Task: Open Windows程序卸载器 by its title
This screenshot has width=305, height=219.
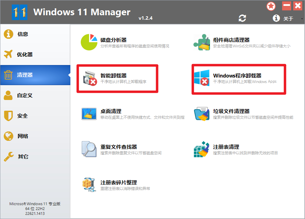Action: tap(237, 75)
